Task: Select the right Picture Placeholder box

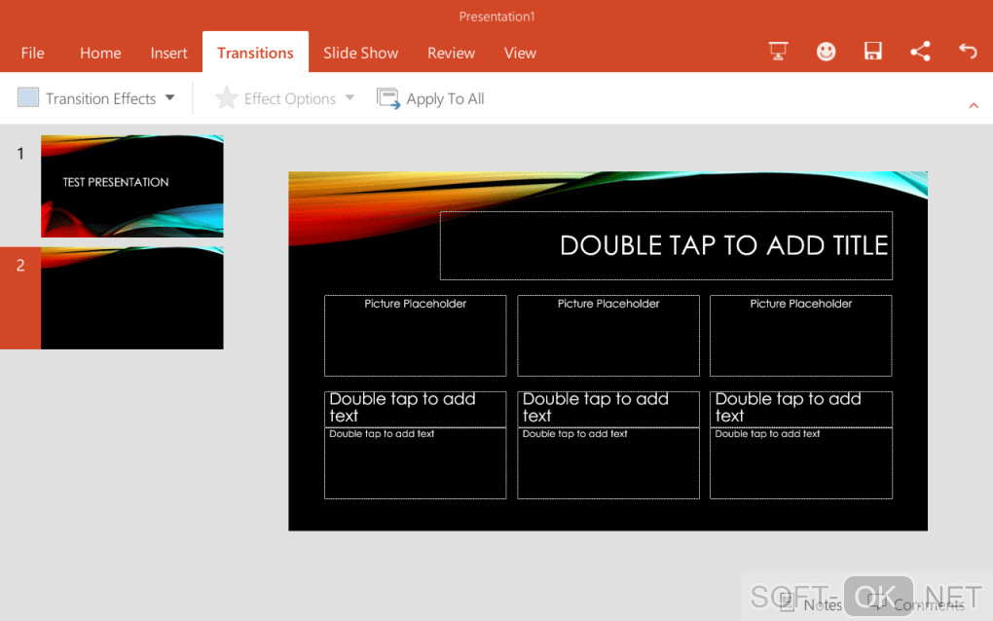Action: pos(801,336)
